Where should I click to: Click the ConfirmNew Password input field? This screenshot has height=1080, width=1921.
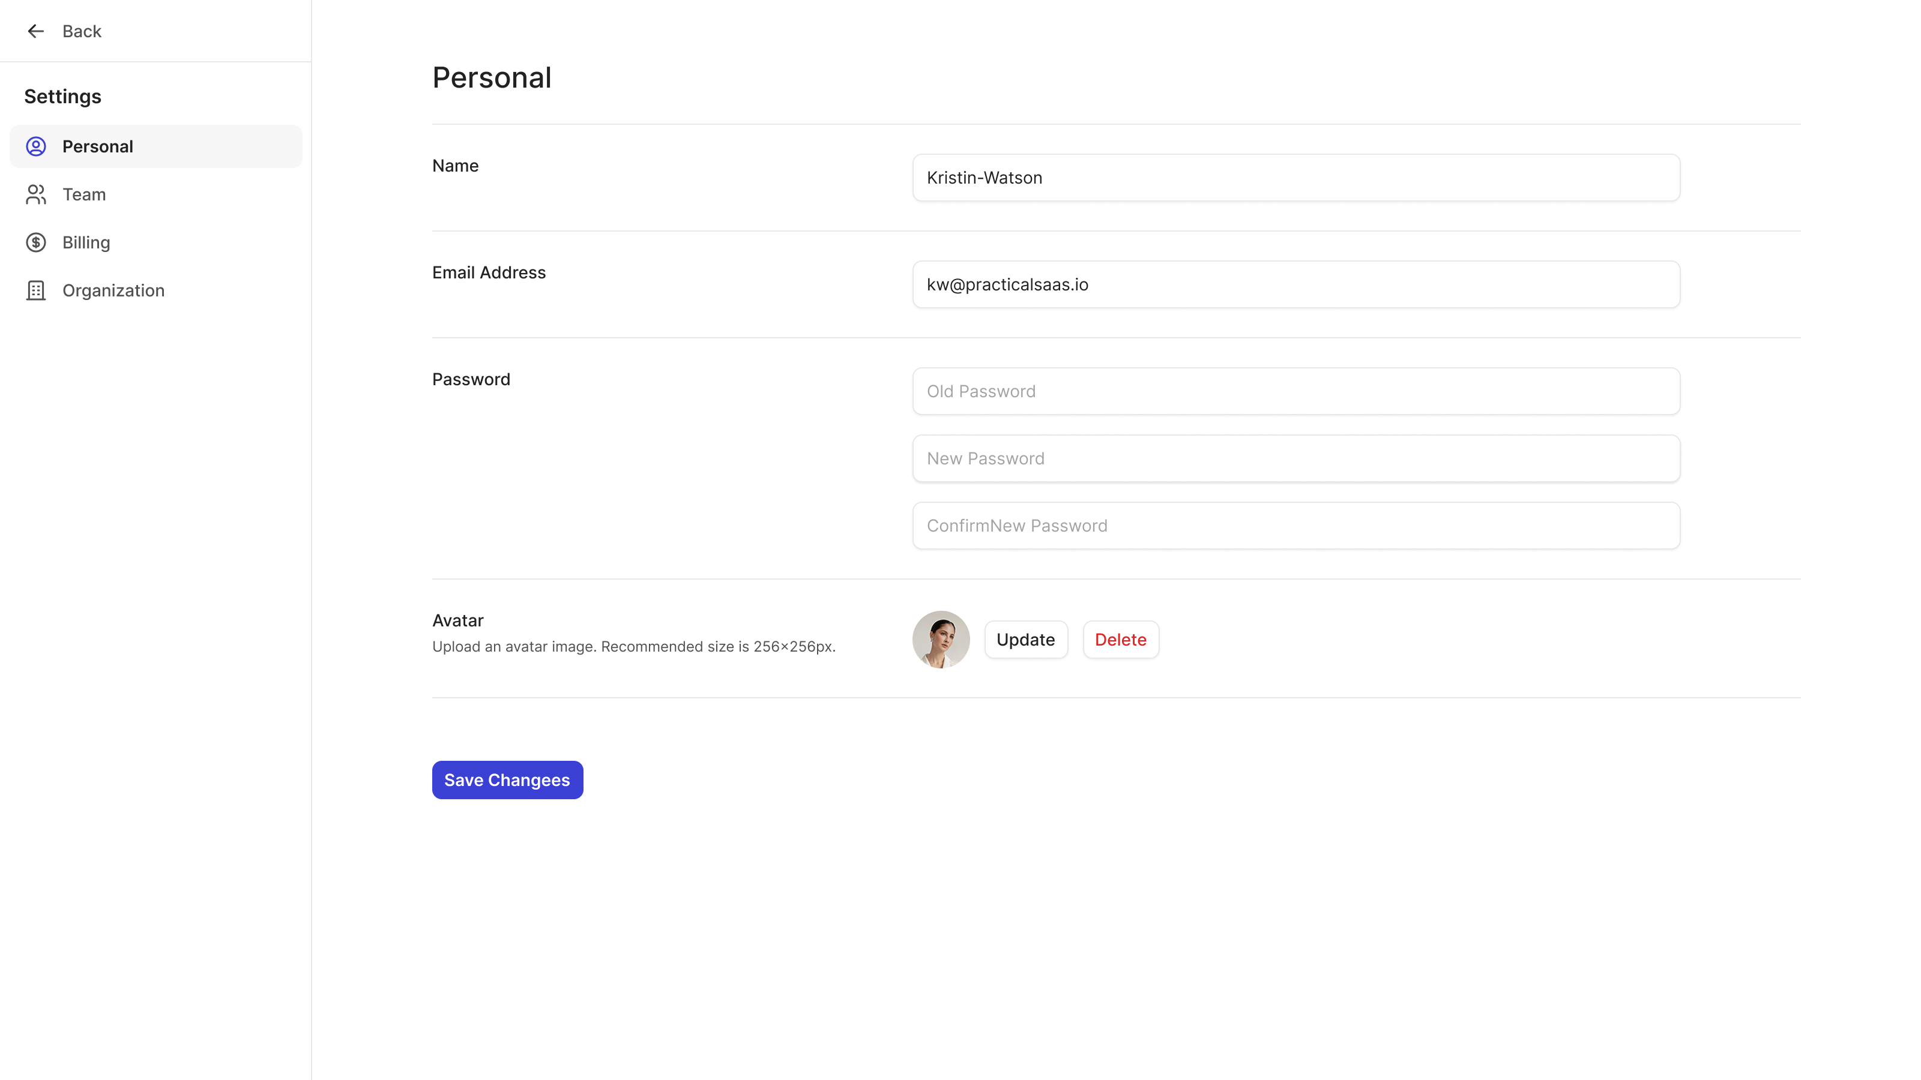click(x=1295, y=525)
